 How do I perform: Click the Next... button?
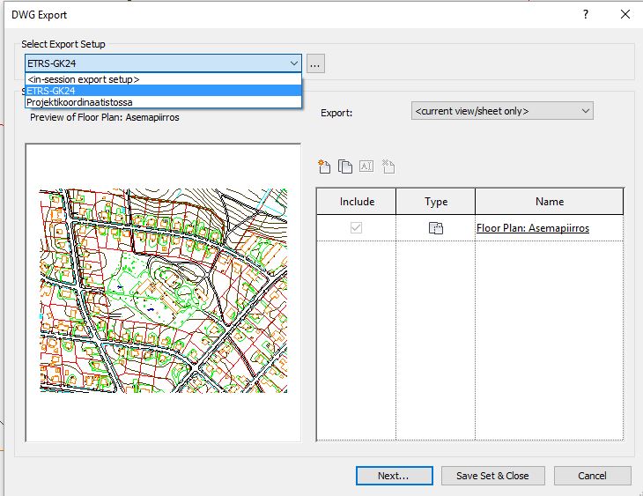pyautogui.click(x=394, y=476)
